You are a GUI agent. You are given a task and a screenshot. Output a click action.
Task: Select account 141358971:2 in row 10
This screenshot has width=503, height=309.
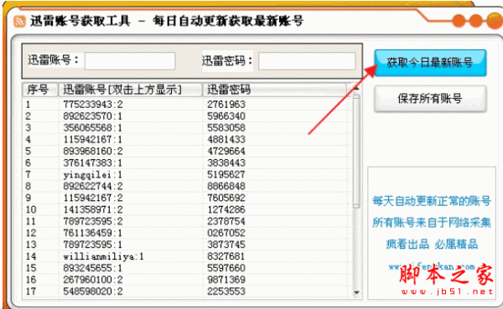pyautogui.click(x=93, y=209)
